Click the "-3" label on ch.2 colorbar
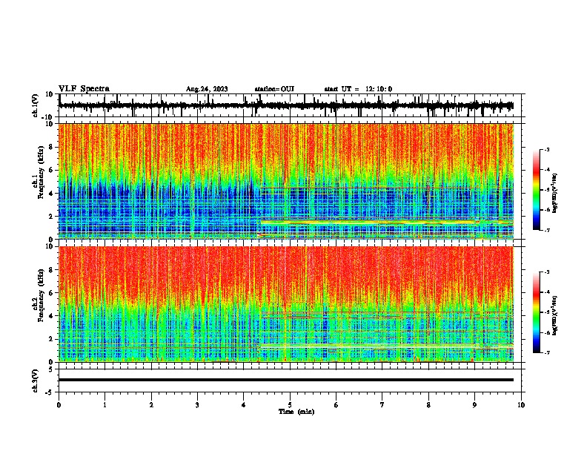587x454 pixels. pos(546,272)
